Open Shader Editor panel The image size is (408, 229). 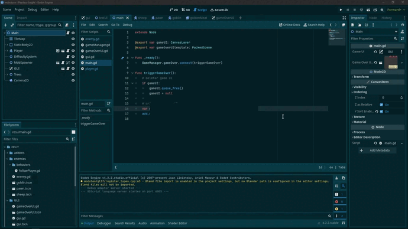click(177, 223)
